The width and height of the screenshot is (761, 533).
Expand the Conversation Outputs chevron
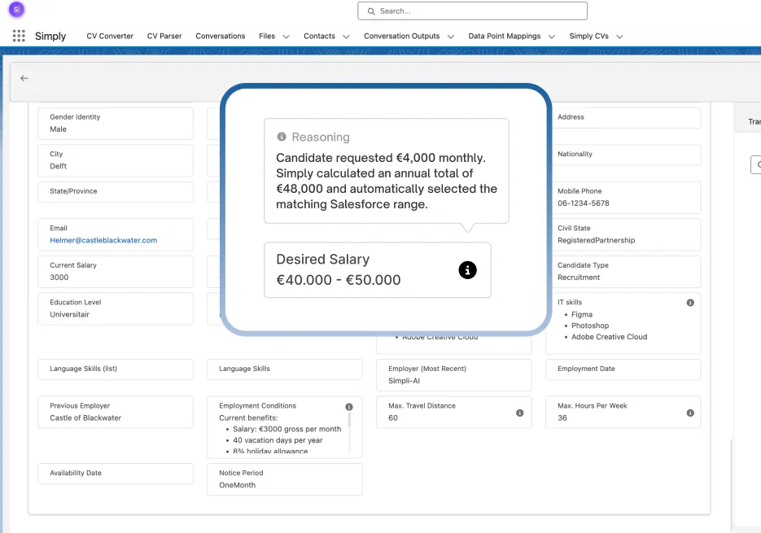pos(450,37)
